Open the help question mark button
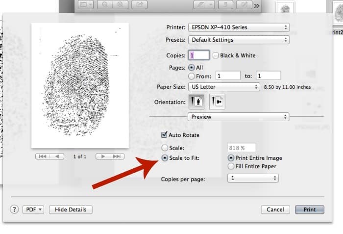The width and height of the screenshot is (343, 234). point(14,209)
